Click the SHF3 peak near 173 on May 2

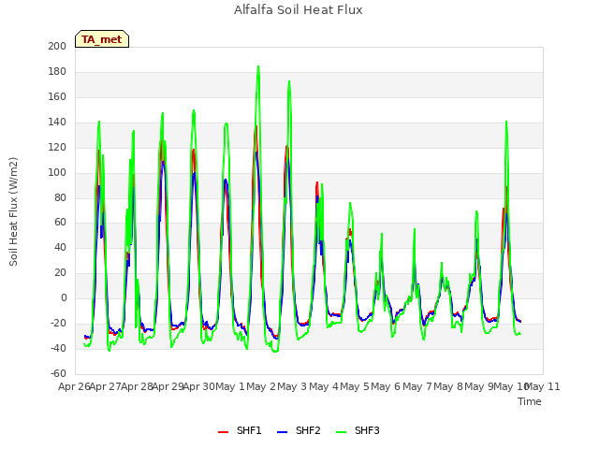click(x=289, y=81)
